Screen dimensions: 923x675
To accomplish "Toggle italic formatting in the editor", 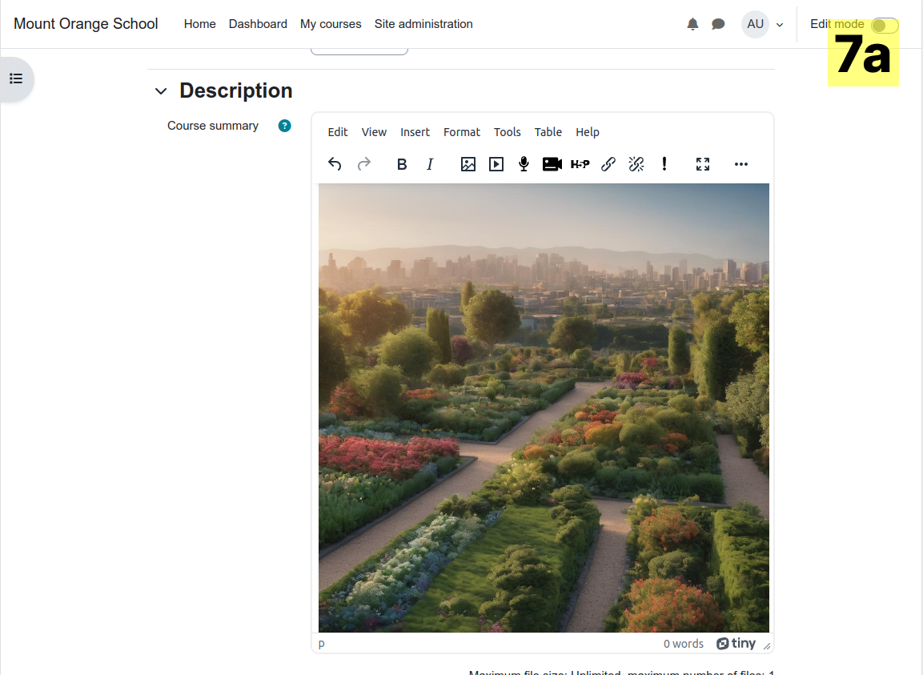I will (x=430, y=164).
